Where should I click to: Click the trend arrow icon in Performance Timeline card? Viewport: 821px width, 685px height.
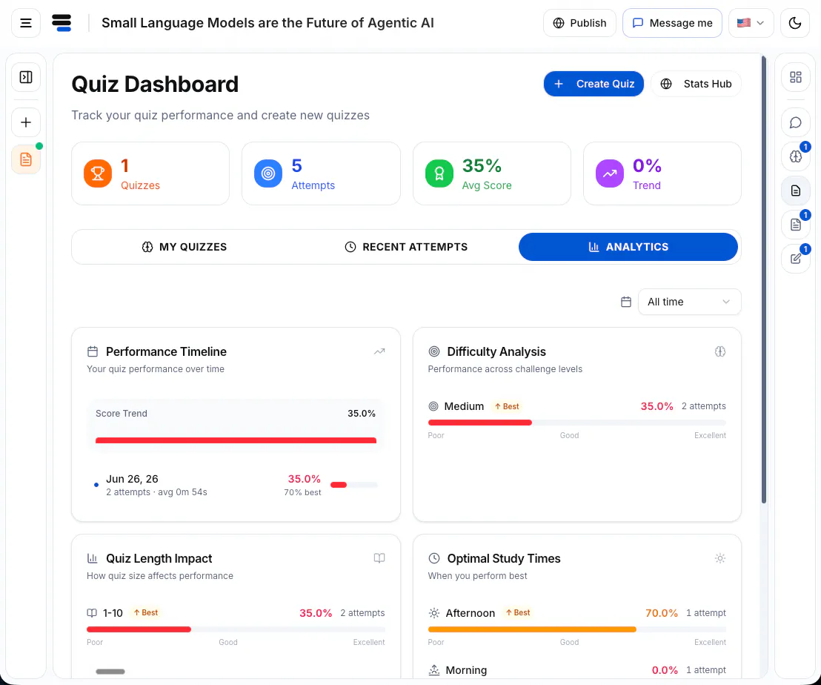point(379,351)
